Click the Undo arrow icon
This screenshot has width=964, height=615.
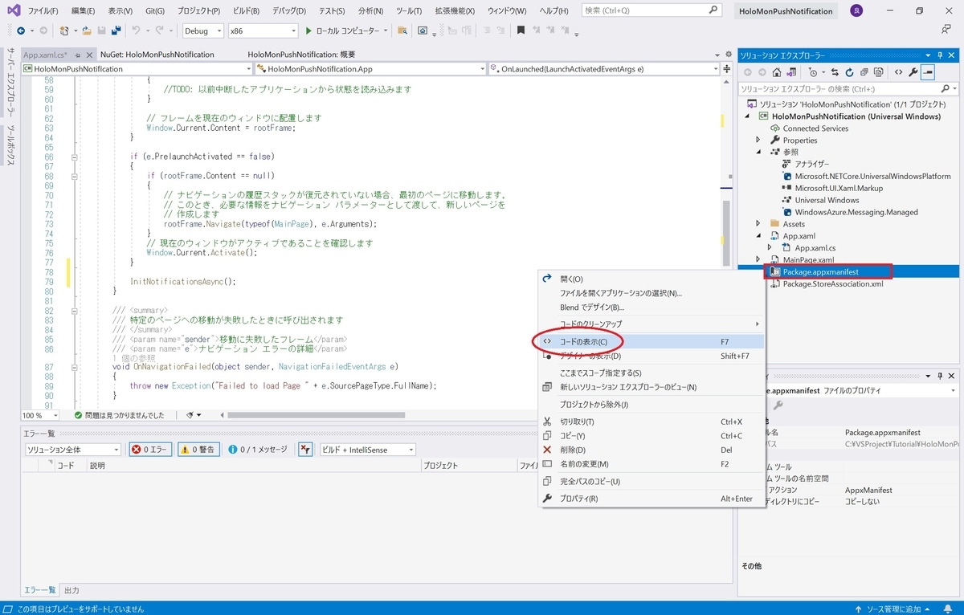click(x=137, y=31)
